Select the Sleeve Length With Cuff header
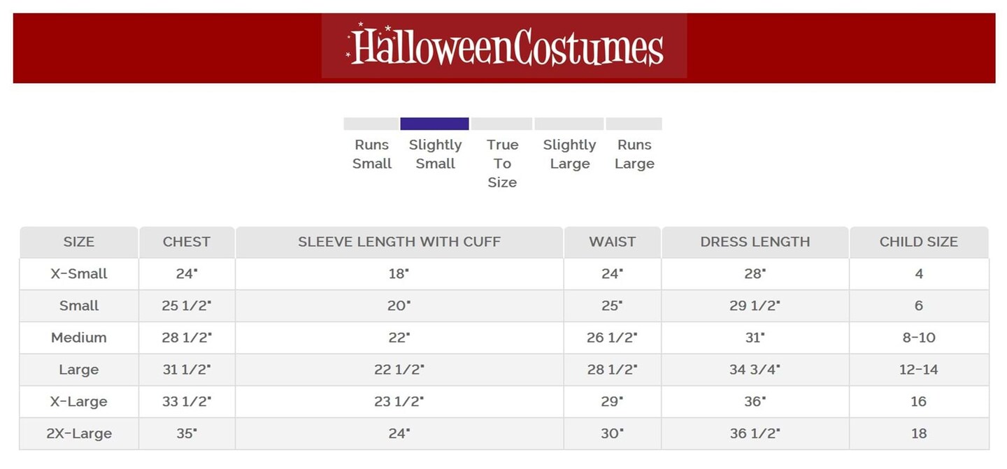The height and width of the screenshot is (469, 1007). point(399,242)
